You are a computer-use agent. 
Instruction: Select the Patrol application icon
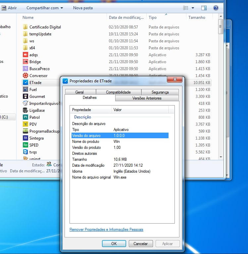click(x=25, y=117)
